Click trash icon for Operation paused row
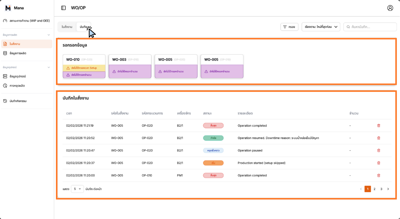The width and height of the screenshot is (400, 219). pyautogui.click(x=379, y=151)
